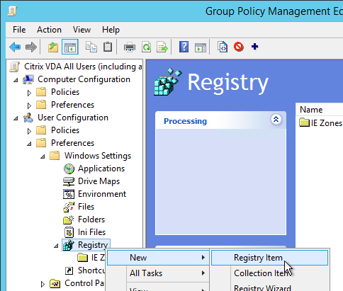This screenshot has height=291, width=343.
Task: Select Environment in the tree
Action: point(102,194)
